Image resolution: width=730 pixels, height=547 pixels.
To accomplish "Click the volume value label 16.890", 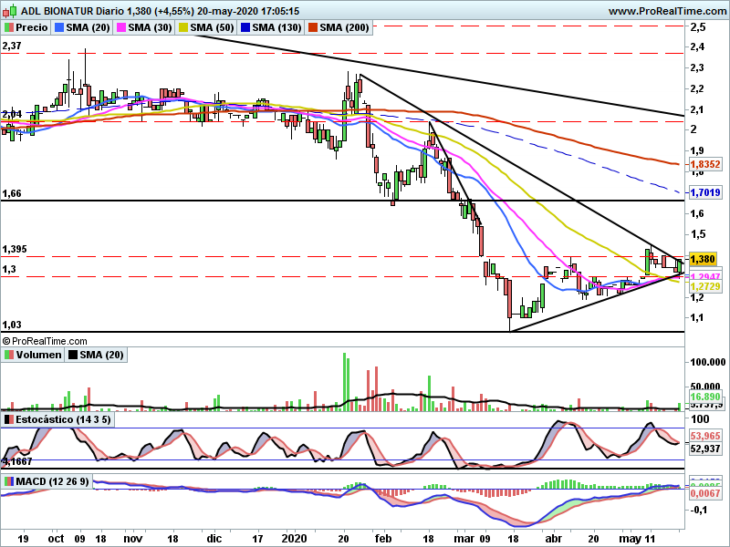I will click(x=704, y=397).
